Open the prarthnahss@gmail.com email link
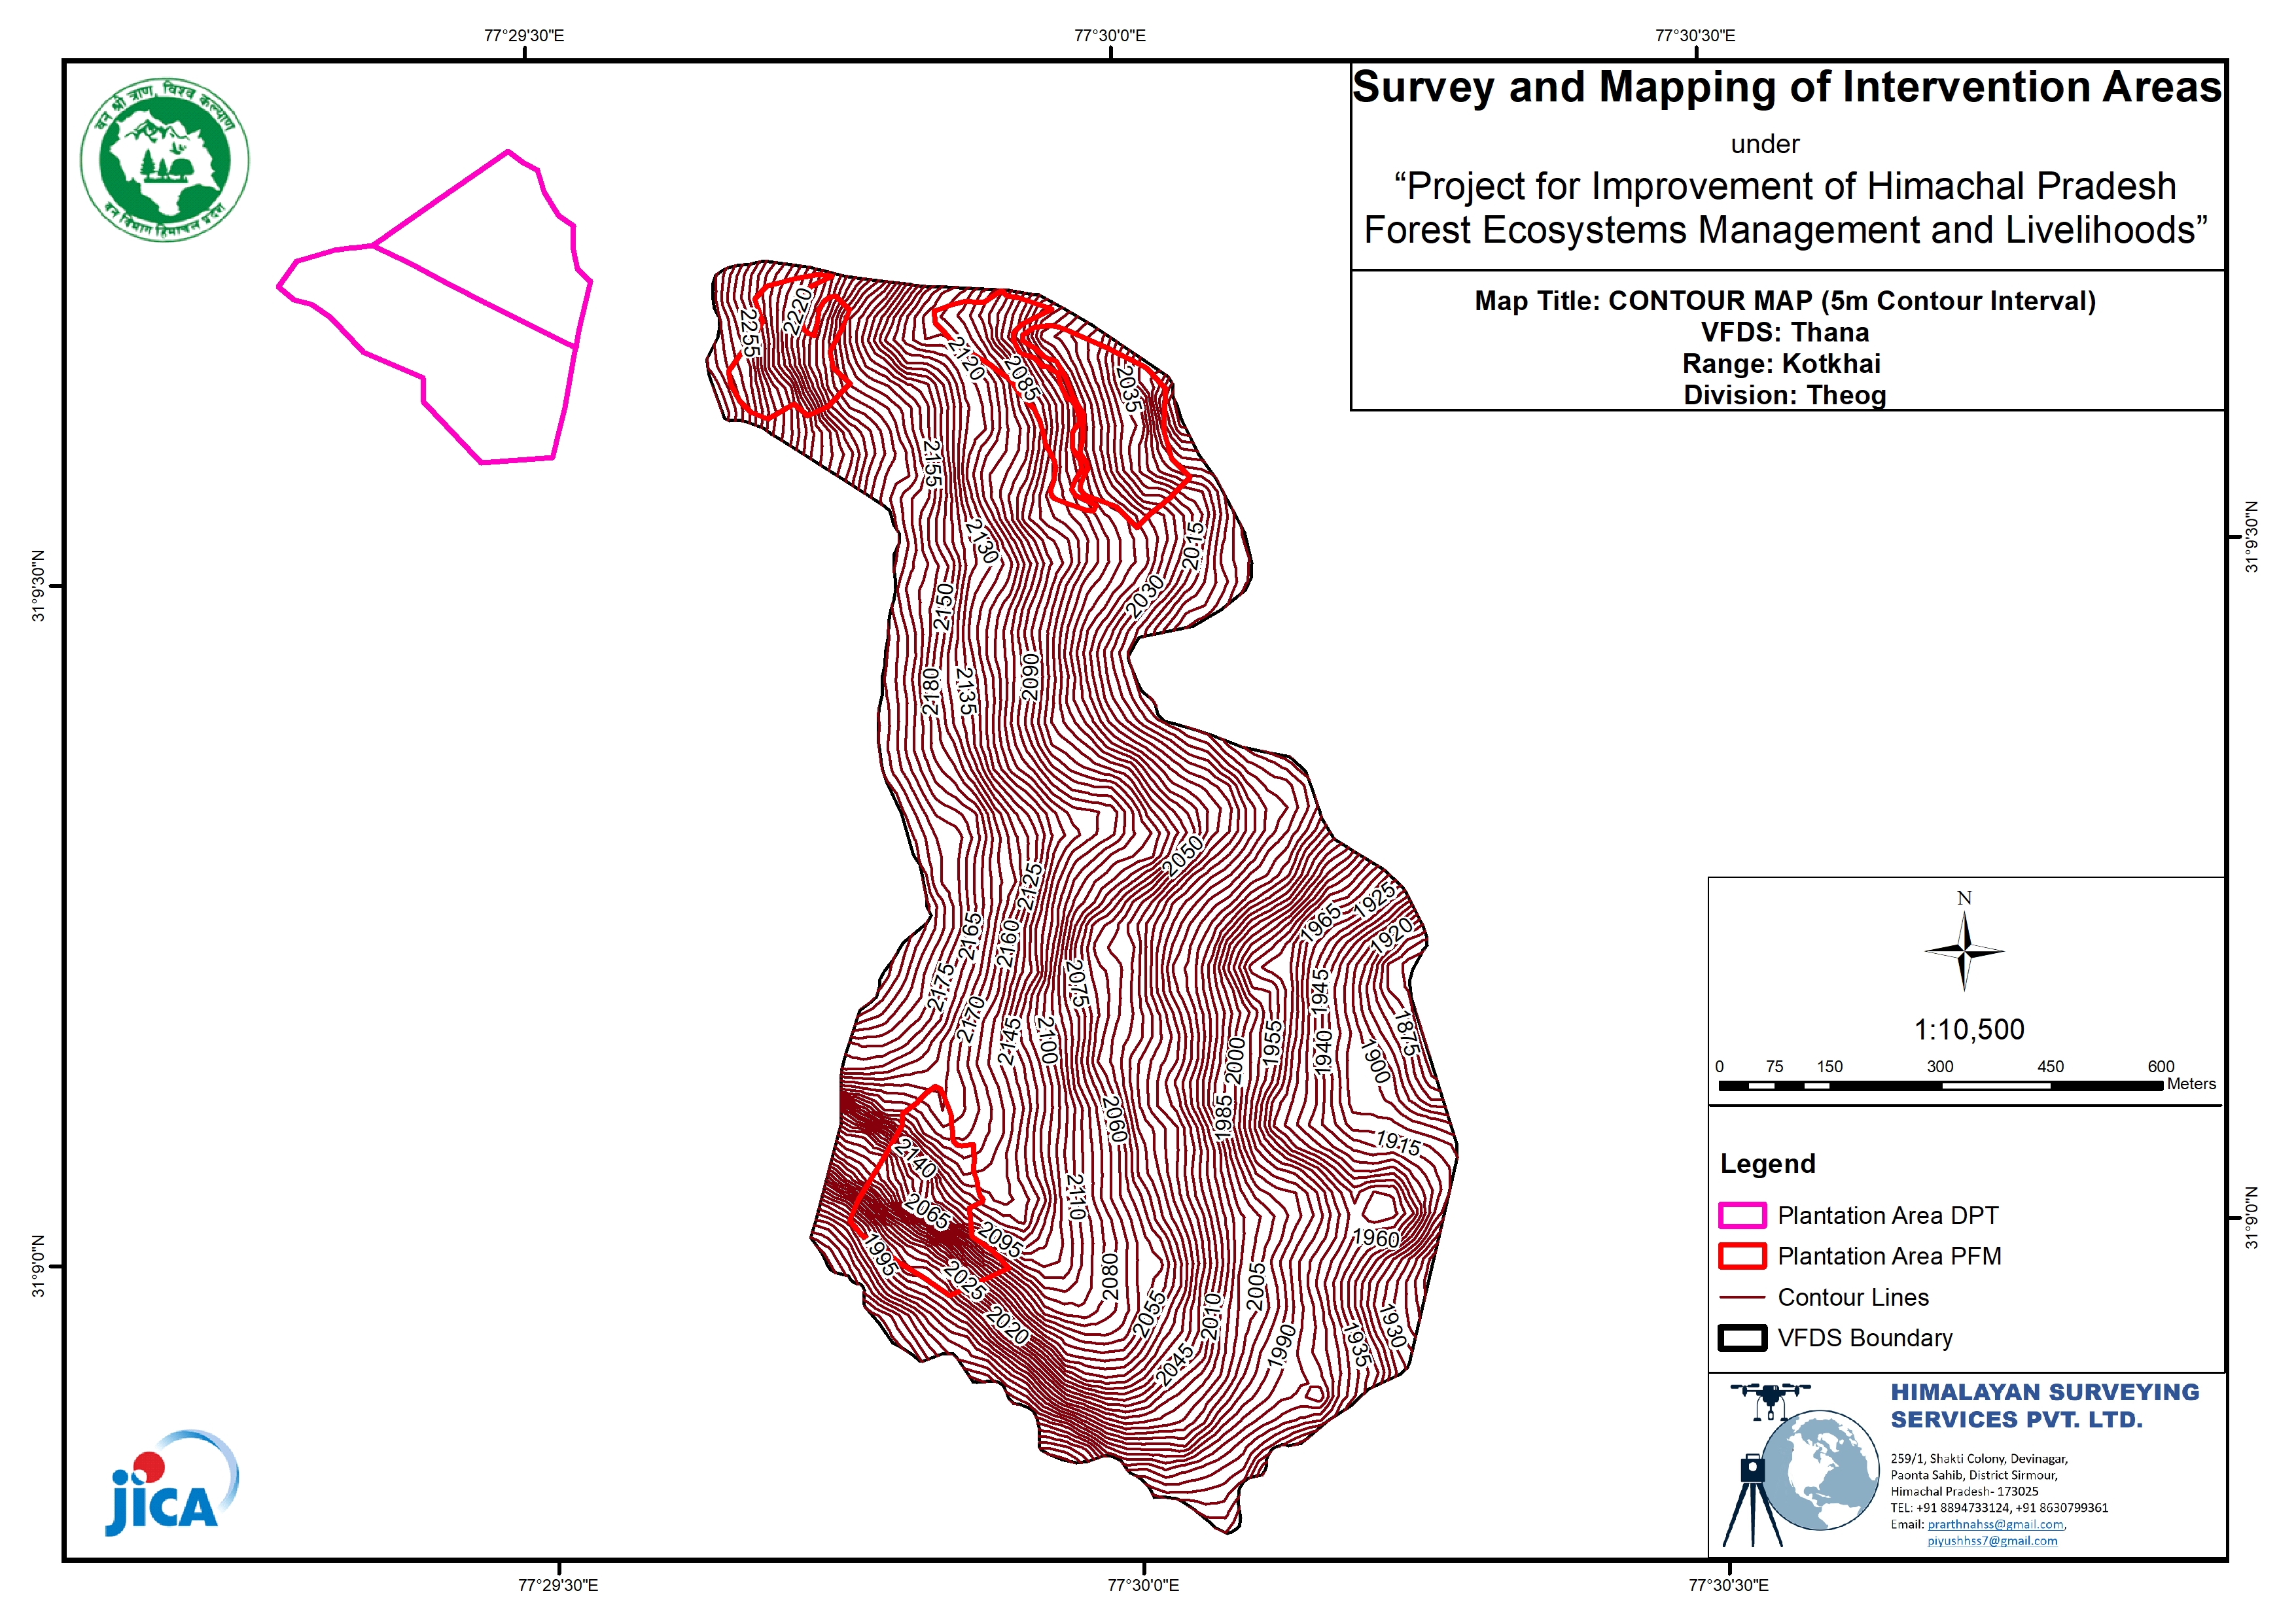 (x=1995, y=1524)
